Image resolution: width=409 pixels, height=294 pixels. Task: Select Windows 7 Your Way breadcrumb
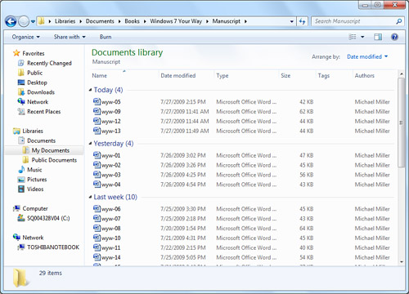click(x=176, y=21)
